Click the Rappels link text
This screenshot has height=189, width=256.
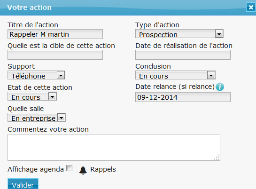(103, 169)
